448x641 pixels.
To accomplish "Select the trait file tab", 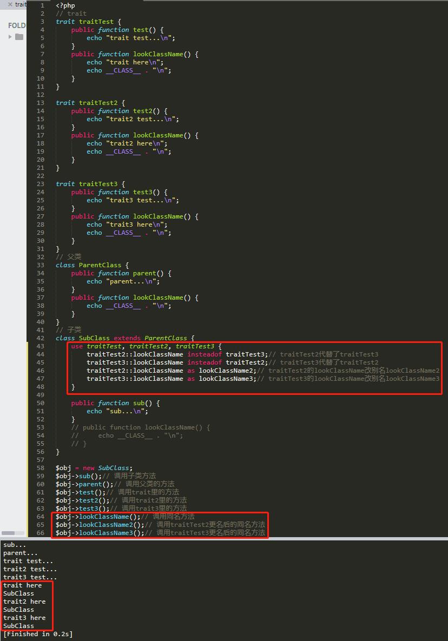I will [x=21, y=4].
